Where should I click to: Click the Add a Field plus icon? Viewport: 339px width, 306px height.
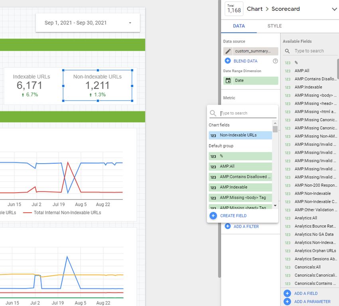click(287, 293)
